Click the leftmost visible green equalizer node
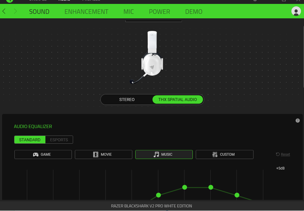The height and width of the screenshot is (211, 304). (x=158, y=195)
